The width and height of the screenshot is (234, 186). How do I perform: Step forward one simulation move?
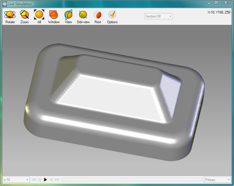tap(51, 180)
